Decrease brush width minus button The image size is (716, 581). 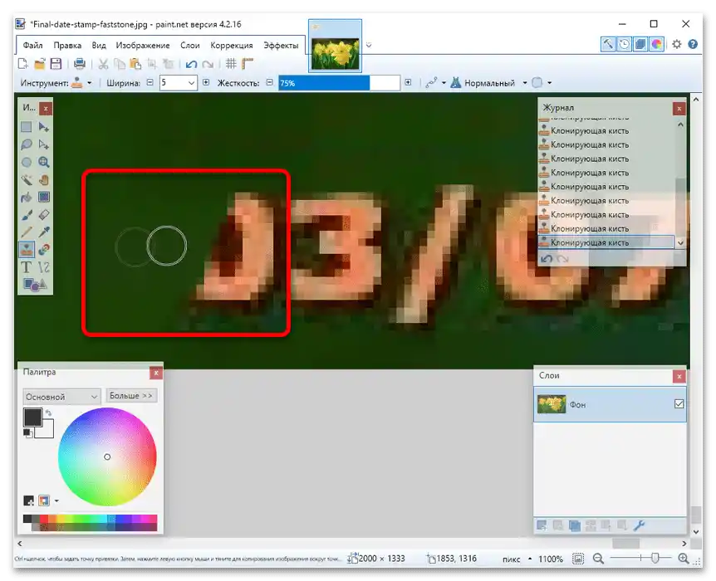[150, 83]
